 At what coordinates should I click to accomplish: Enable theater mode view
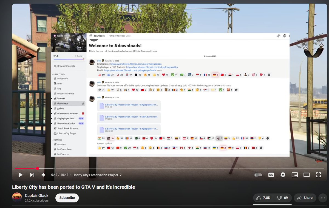(x=307, y=175)
